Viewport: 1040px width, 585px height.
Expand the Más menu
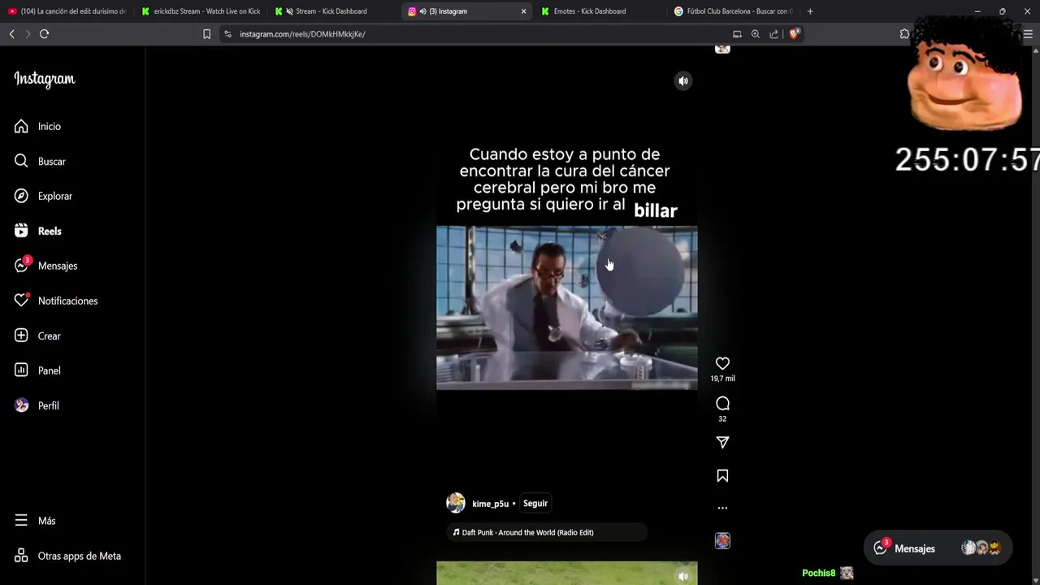pos(34,521)
